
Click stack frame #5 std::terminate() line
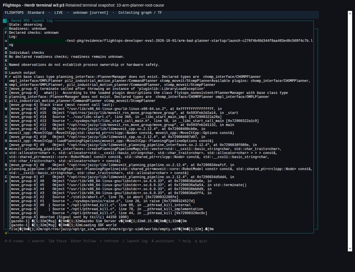point(128,185)
